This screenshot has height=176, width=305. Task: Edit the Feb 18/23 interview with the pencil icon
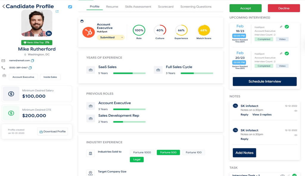(x=281, y=27)
